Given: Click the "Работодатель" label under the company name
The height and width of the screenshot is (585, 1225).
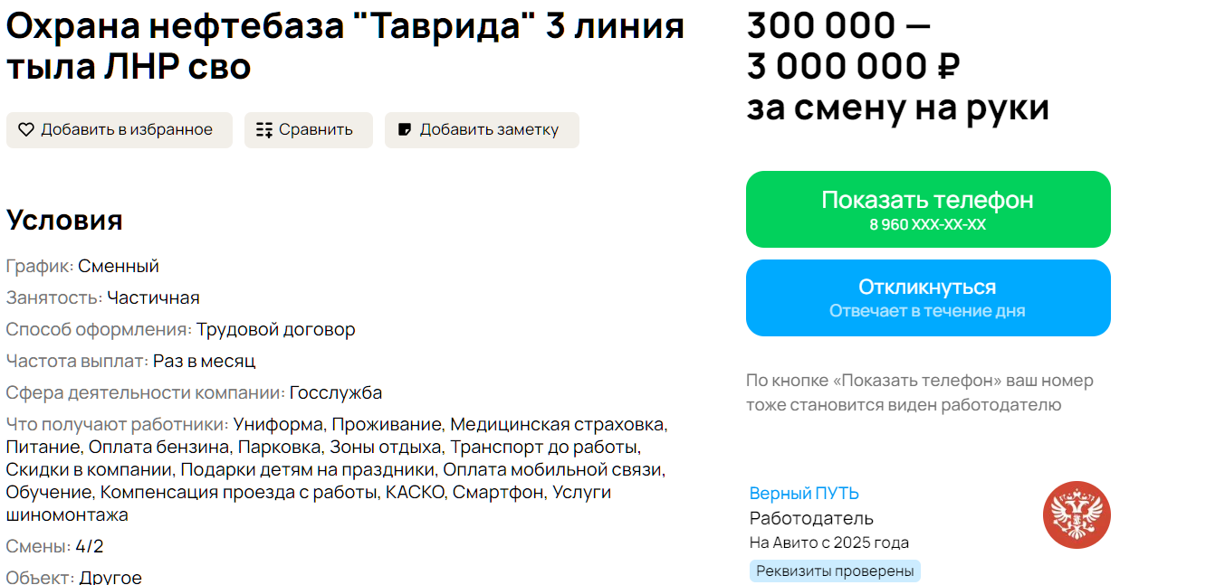Looking at the screenshot, I should pos(811,518).
